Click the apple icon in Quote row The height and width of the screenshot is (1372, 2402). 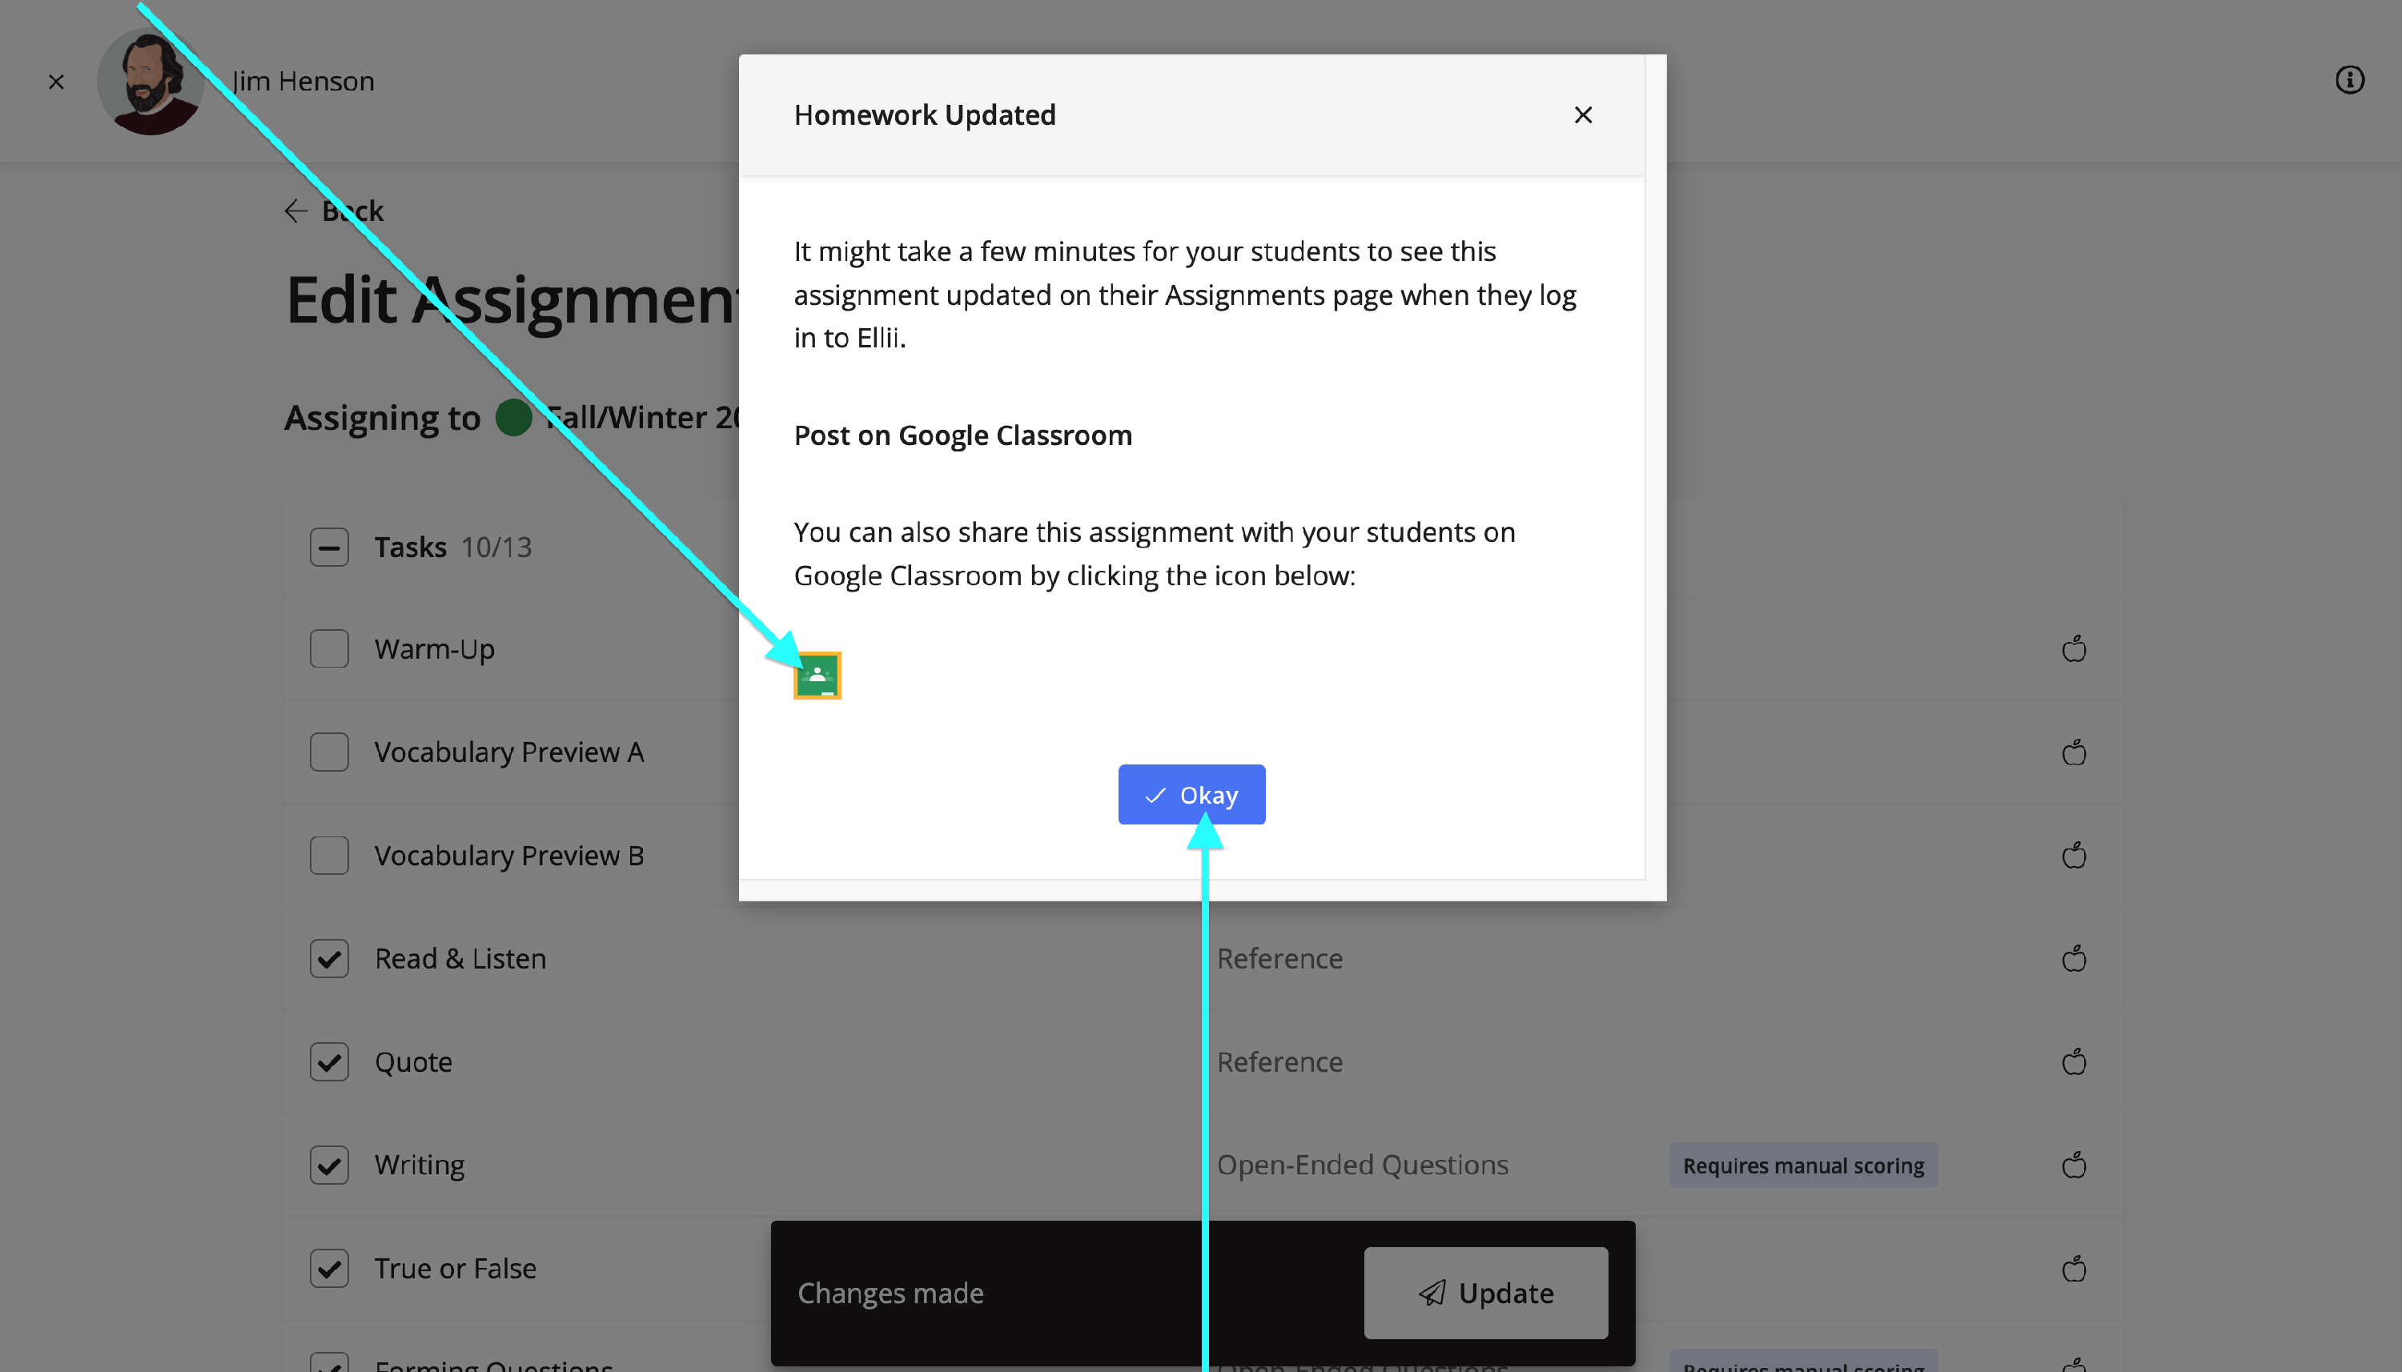pyautogui.click(x=2073, y=1062)
